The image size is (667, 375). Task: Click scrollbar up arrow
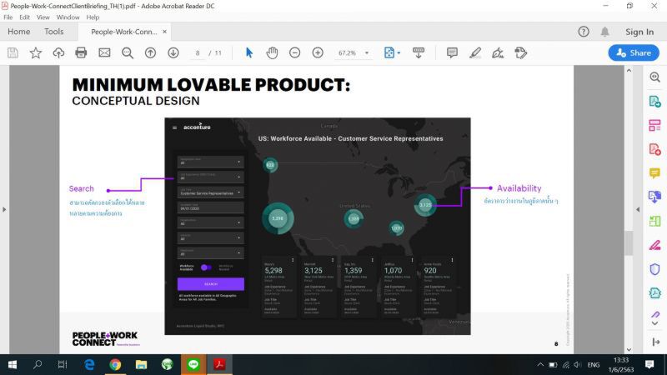[x=629, y=71]
